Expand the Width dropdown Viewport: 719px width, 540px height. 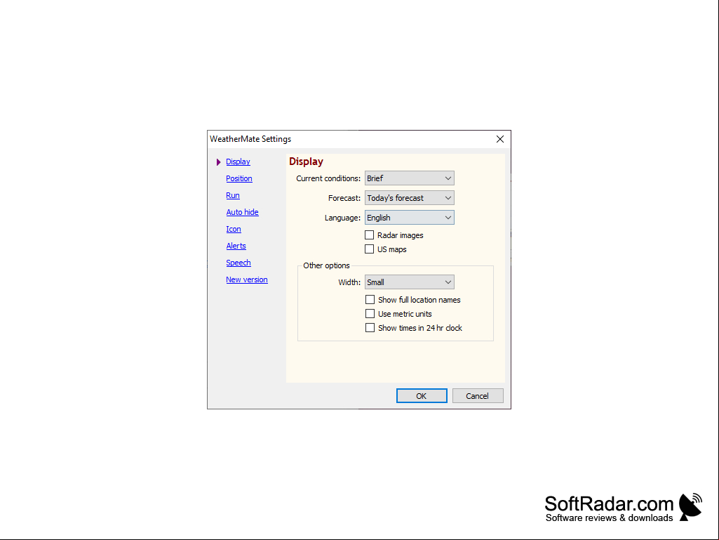[x=409, y=282]
